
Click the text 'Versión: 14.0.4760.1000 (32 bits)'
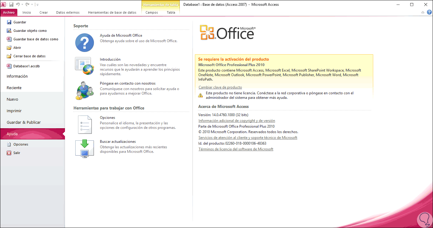click(223, 115)
